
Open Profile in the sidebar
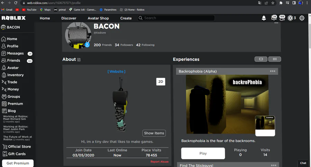point(10,46)
